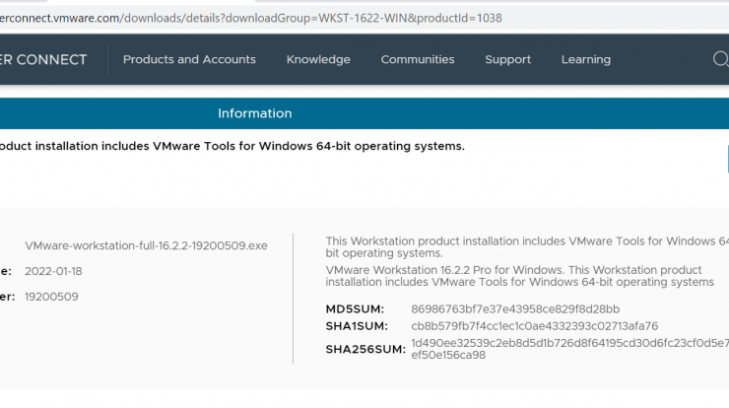Open the Knowledge menu

point(318,59)
